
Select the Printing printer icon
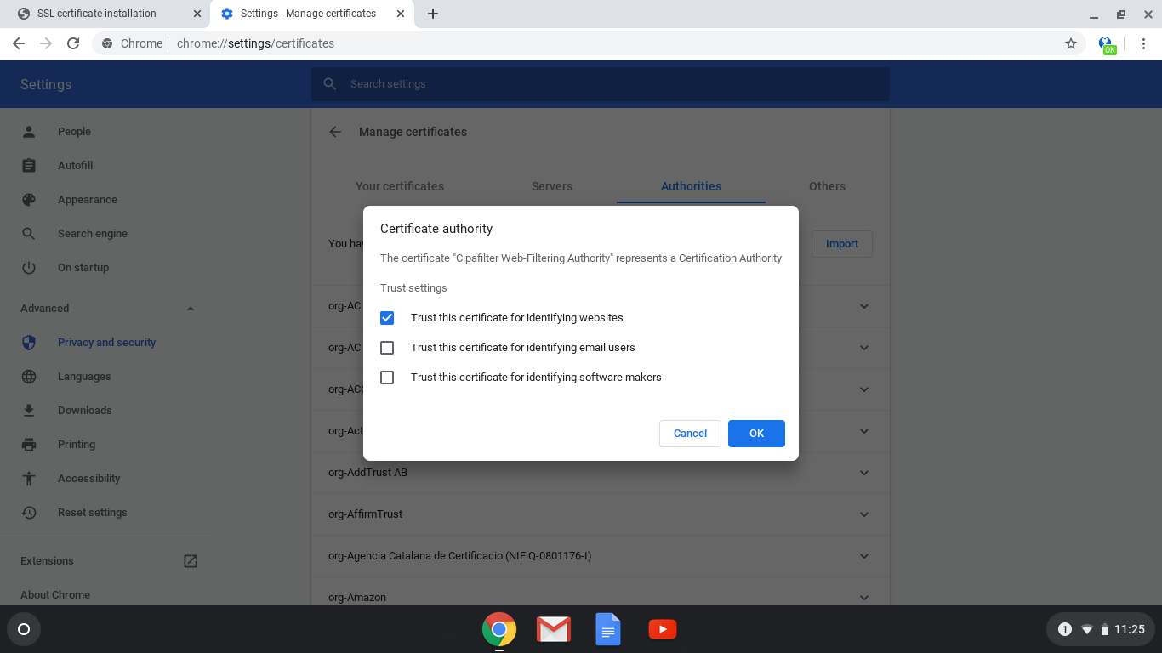pyautogui.click(x=29, y=444)
